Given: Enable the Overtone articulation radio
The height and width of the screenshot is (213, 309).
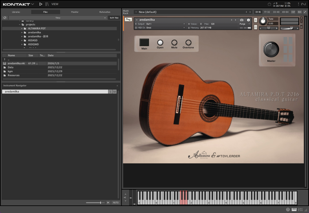Looking at the screenshot, I should point(188,42).
